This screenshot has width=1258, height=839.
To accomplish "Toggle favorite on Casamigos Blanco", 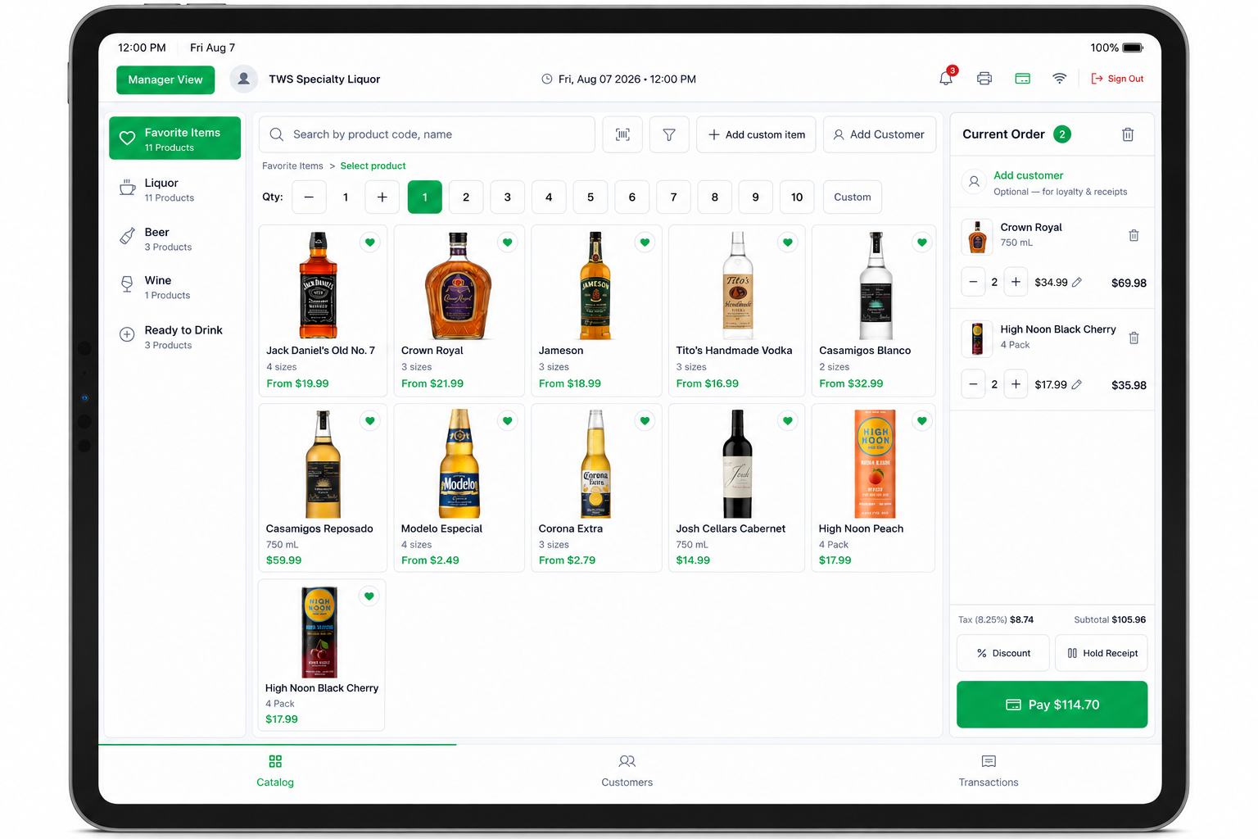I will click(922, 242).
